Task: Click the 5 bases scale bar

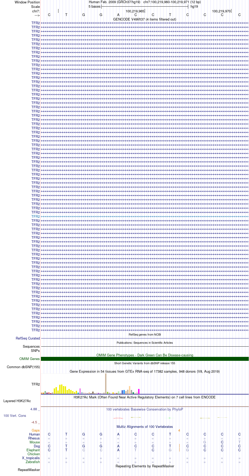Action: tap(145, 7)
